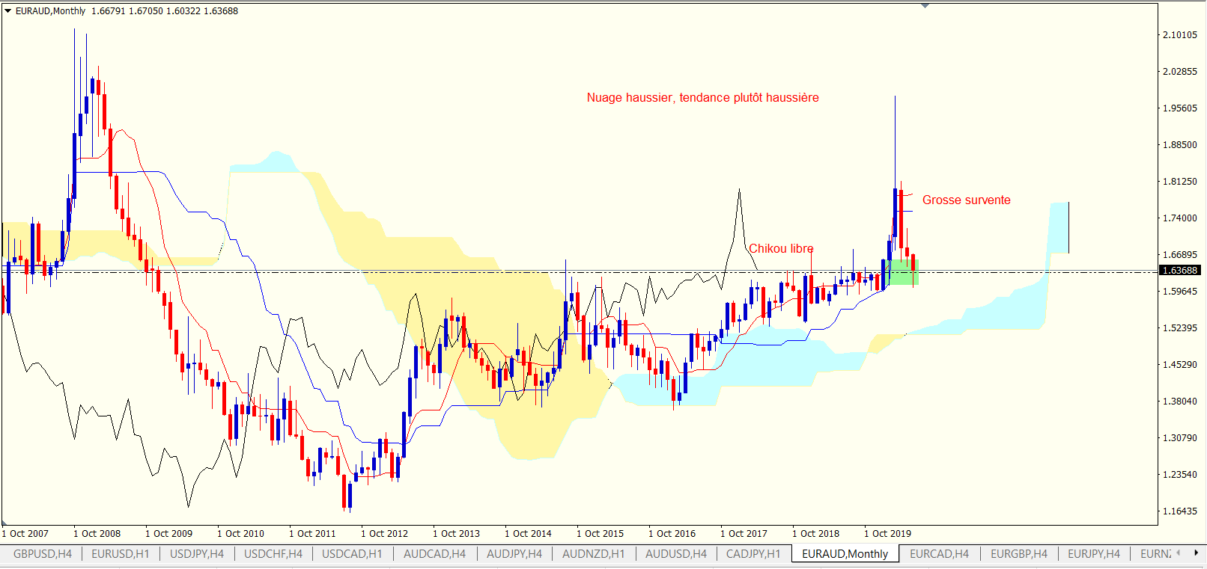The image size is (1207, 569).
Task: Open the EURGBP,H4 chart tab
Action: [x=1019, y=554]
